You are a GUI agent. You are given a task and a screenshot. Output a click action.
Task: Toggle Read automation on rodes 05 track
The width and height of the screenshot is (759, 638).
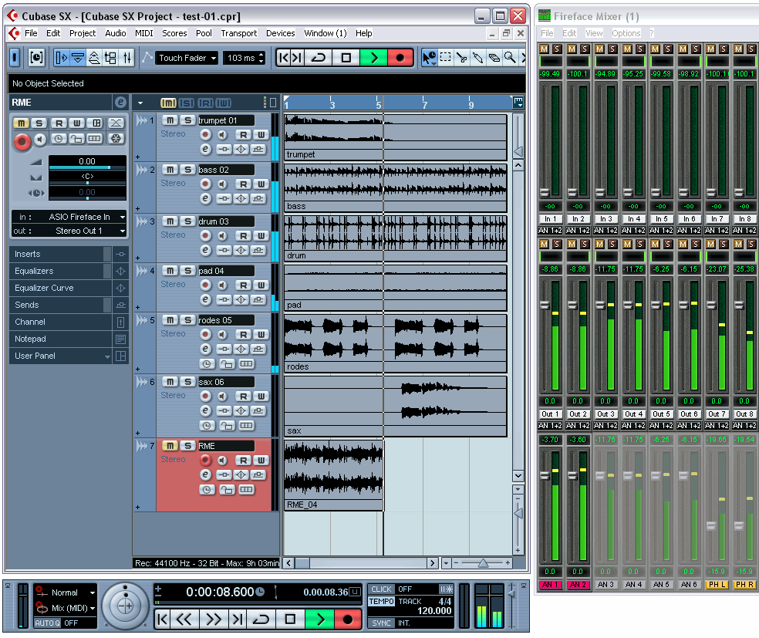(x=244, y=335)
